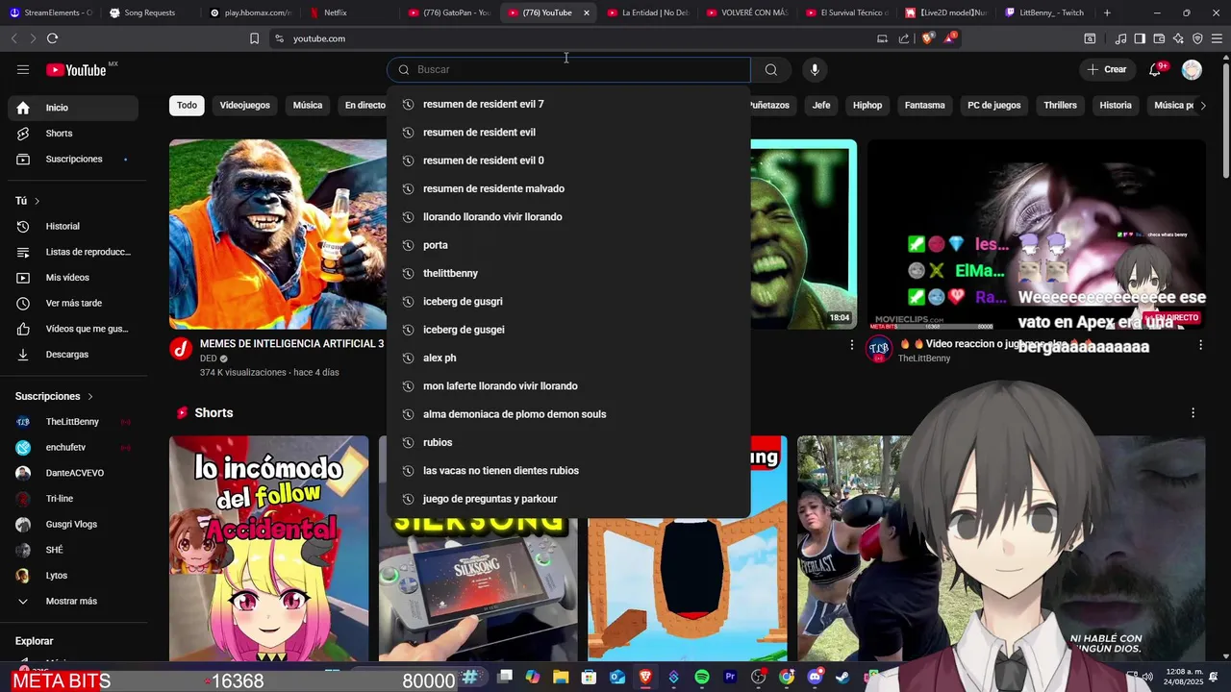Image resolution: width=1231 pixels, height=692 pixels.
Task: Click the Brave Rewards triangle icon
Action: (x=950, y=38)
